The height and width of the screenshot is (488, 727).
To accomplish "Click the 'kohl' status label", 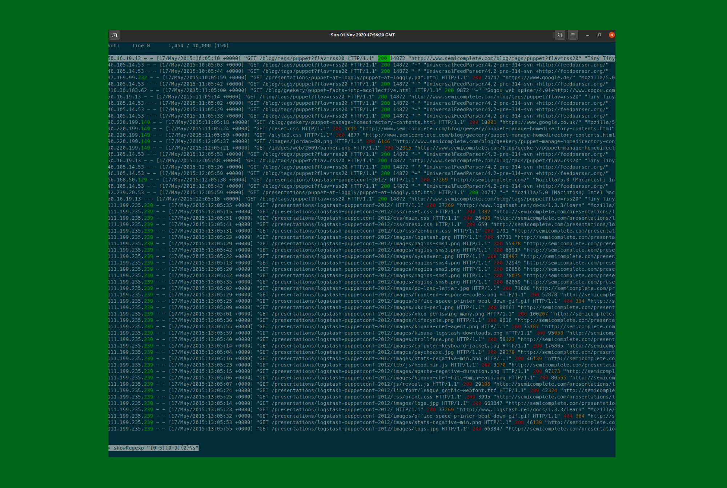I will click(114, 45).
